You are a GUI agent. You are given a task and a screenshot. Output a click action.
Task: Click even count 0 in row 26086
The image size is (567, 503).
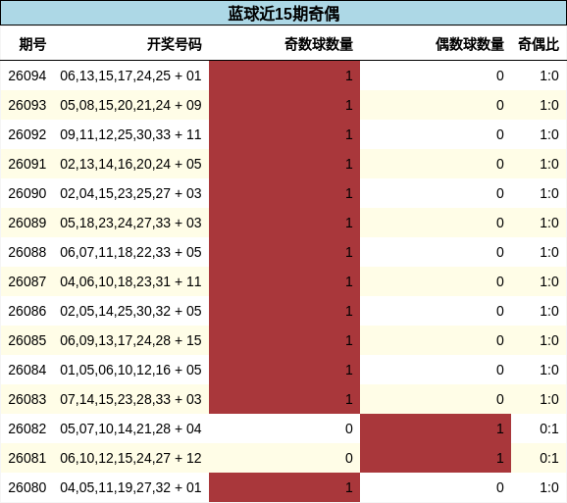pyautogui.click(x=499, y=311)
